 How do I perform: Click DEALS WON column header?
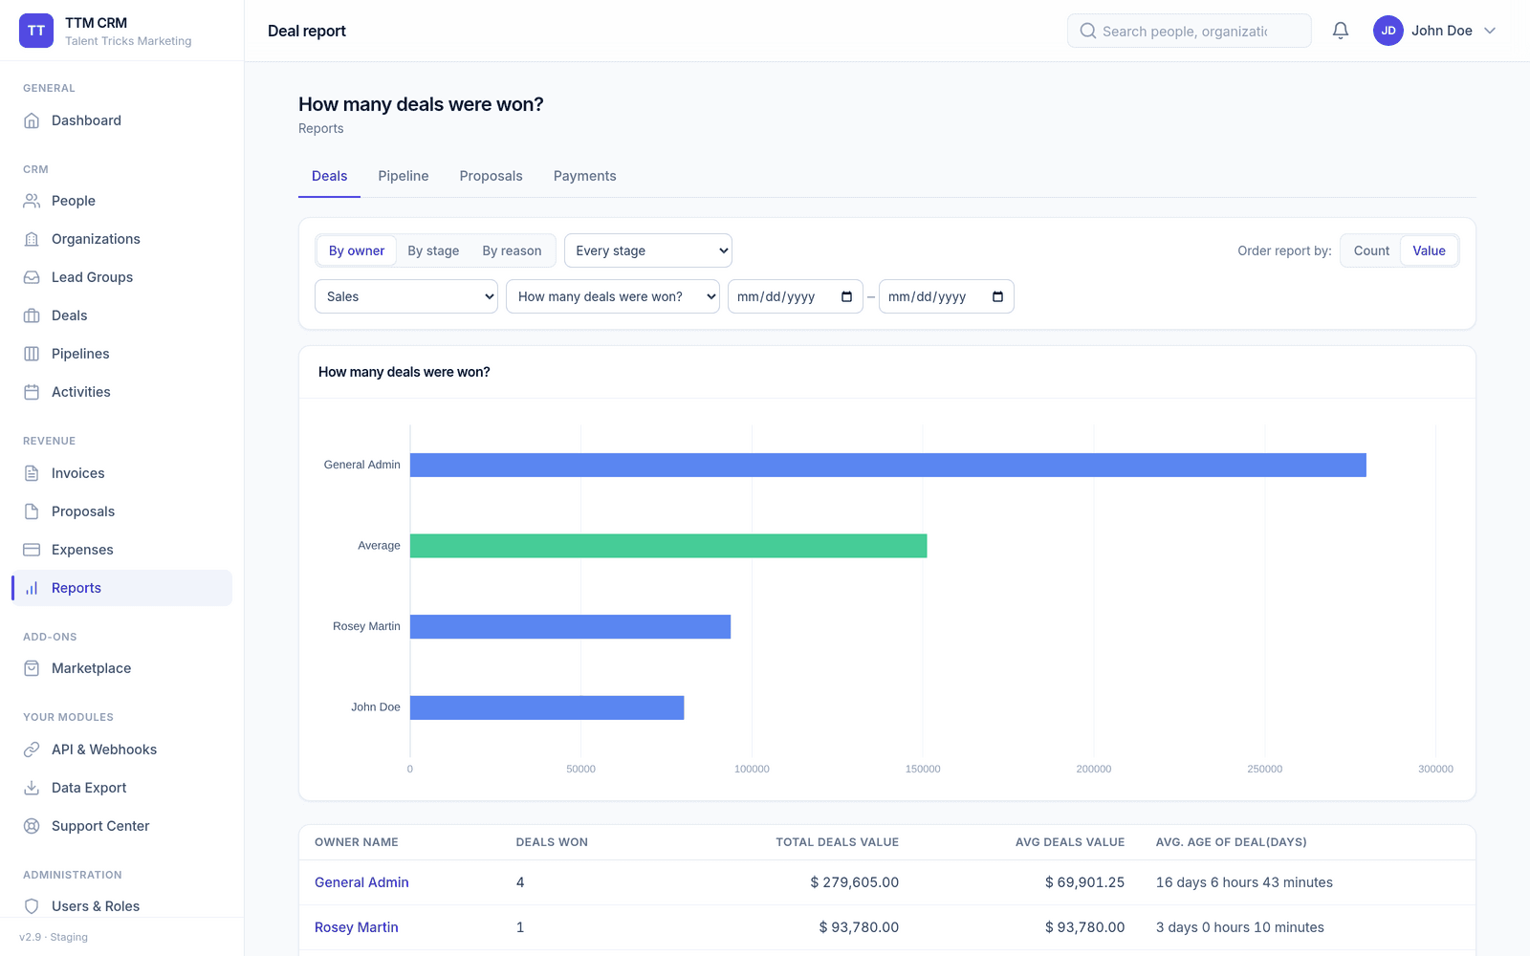[552, 842]
